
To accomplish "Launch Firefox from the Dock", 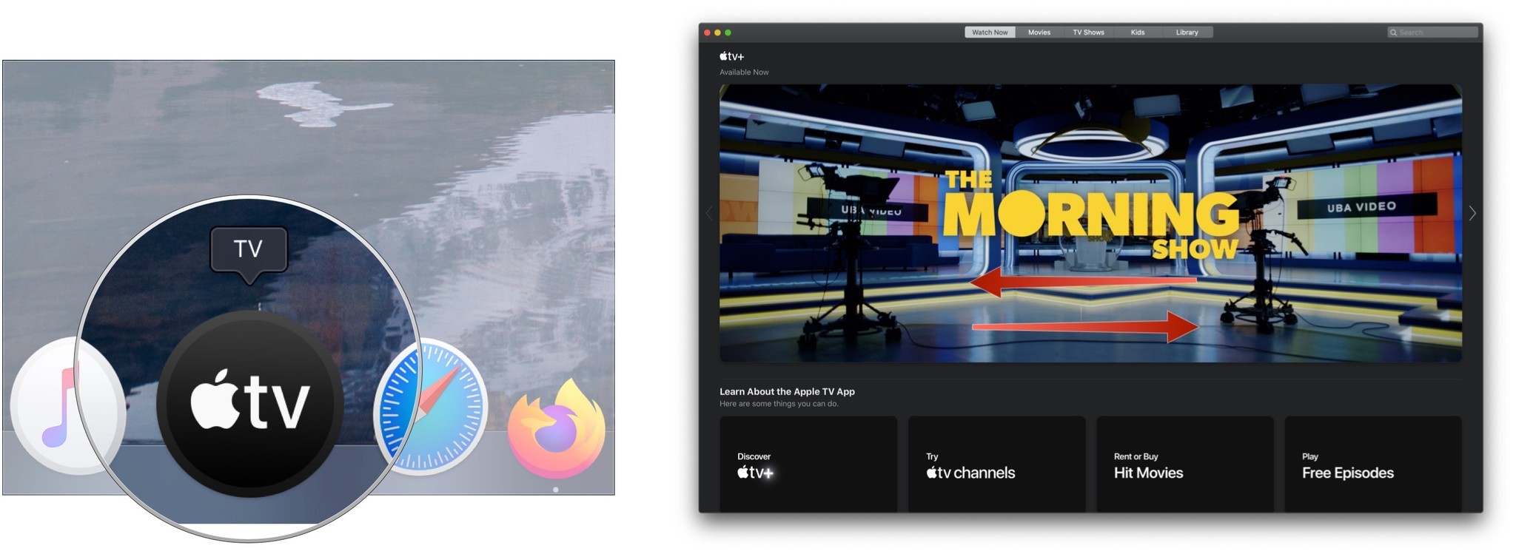I will (x=557, y=428).
